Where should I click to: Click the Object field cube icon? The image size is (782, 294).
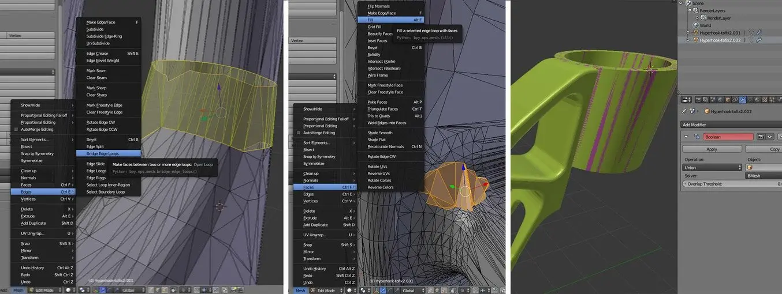pos(750,168)
